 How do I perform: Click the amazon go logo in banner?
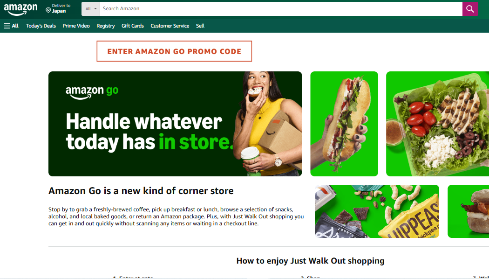pyautogui.click(x=92, y=92)
